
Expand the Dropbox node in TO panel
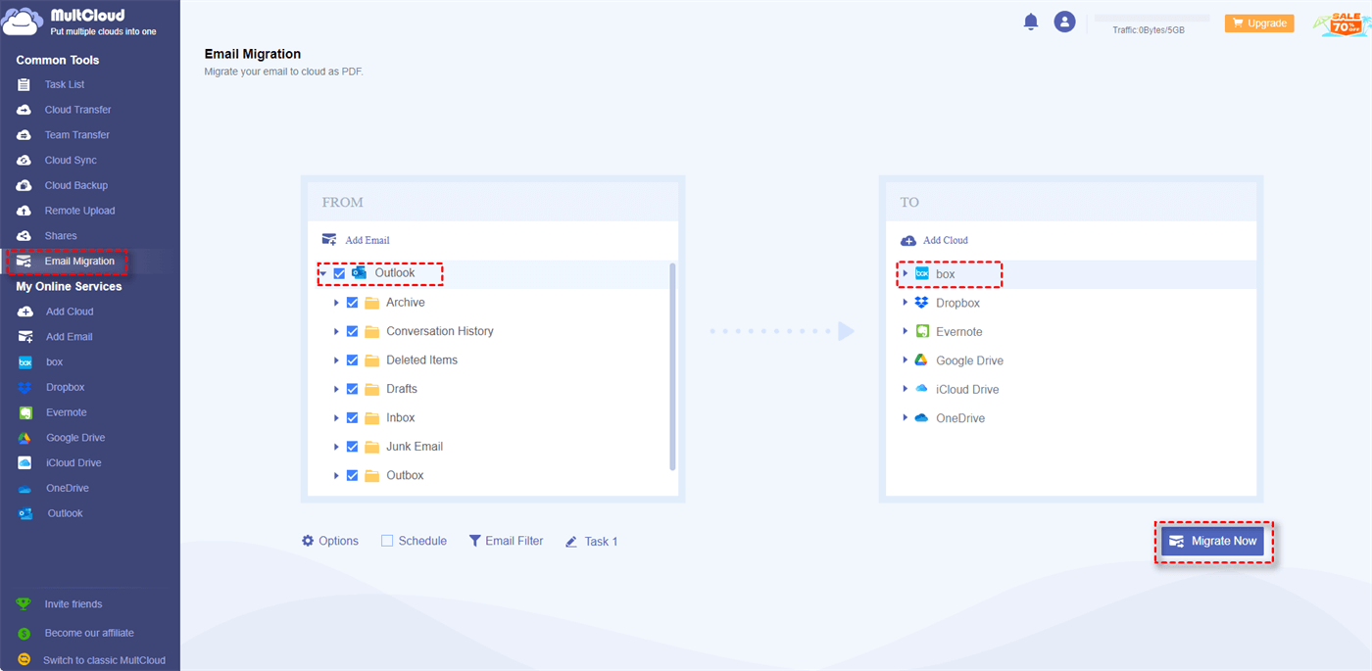906,303
